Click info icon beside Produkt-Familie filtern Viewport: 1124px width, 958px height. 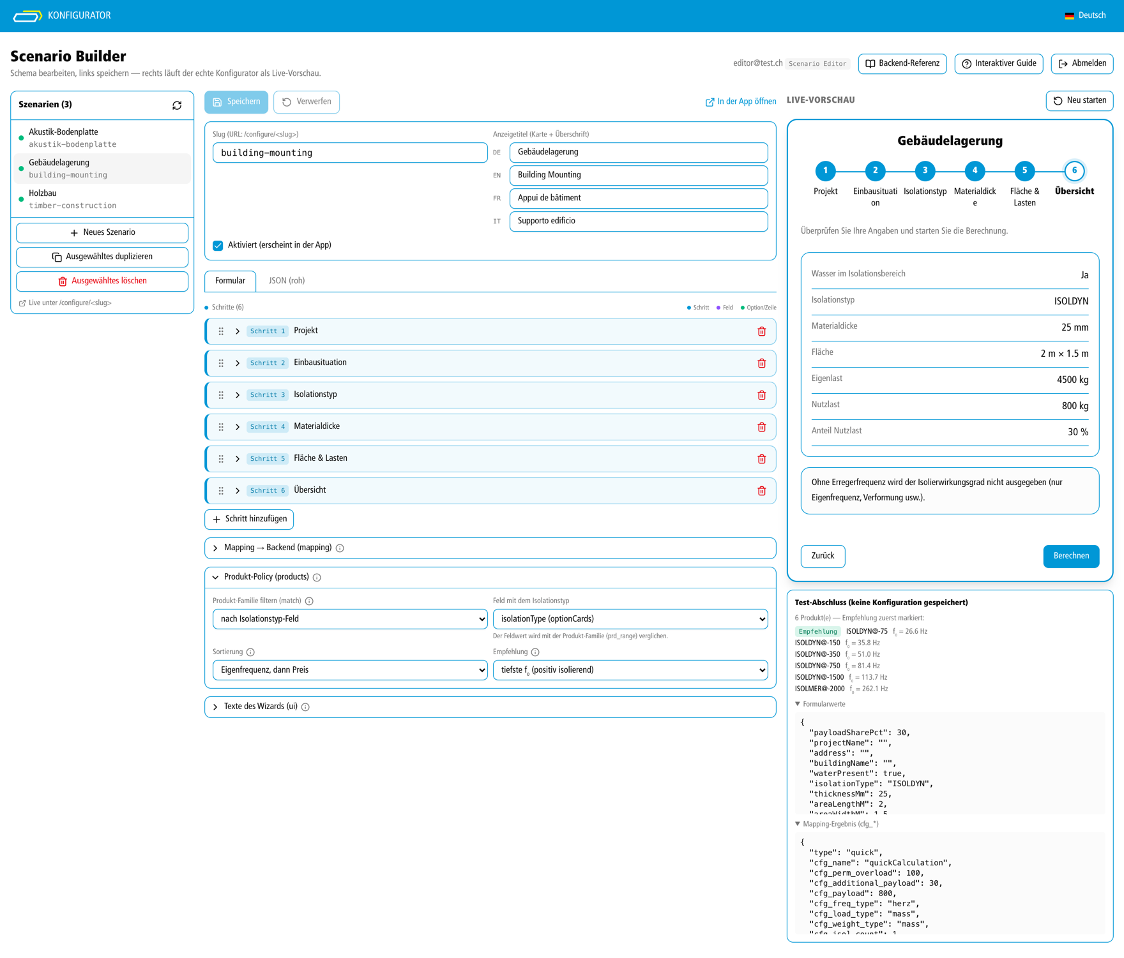(x=309, y=601)
